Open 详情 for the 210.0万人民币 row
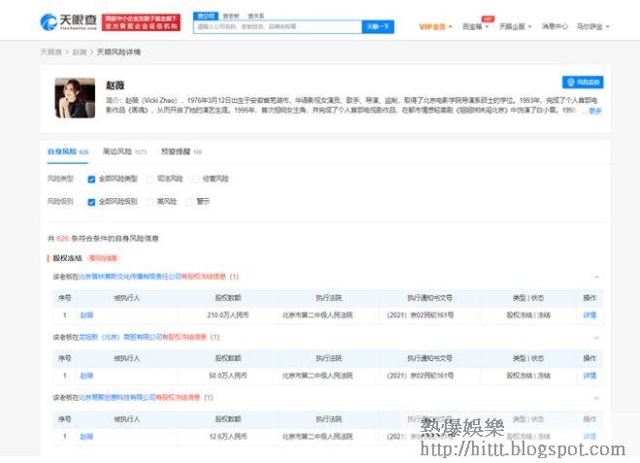The height and width of the screenshot is (463, 640). [x=589, y=315]
